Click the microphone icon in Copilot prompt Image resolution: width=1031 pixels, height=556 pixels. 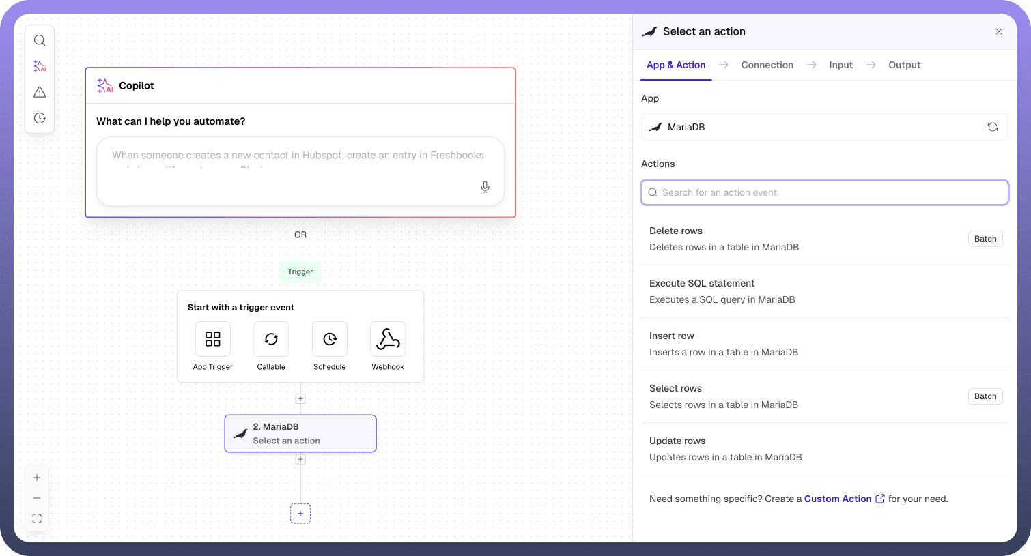pyautogui.click(x=485, y=187)
